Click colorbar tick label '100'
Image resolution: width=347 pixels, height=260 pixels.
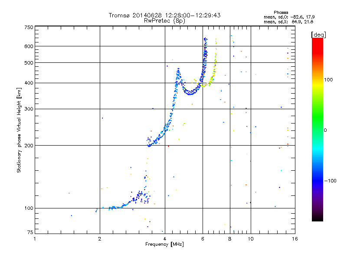click(328, 80)
